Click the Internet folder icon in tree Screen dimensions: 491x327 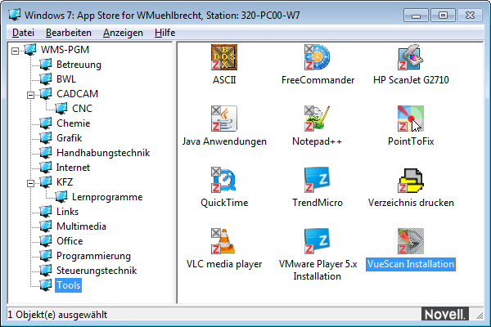[46, 168]
